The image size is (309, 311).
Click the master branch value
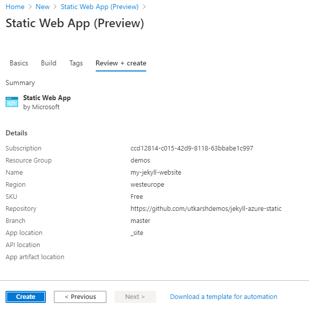pyautogui.click(x=140, y=221)
